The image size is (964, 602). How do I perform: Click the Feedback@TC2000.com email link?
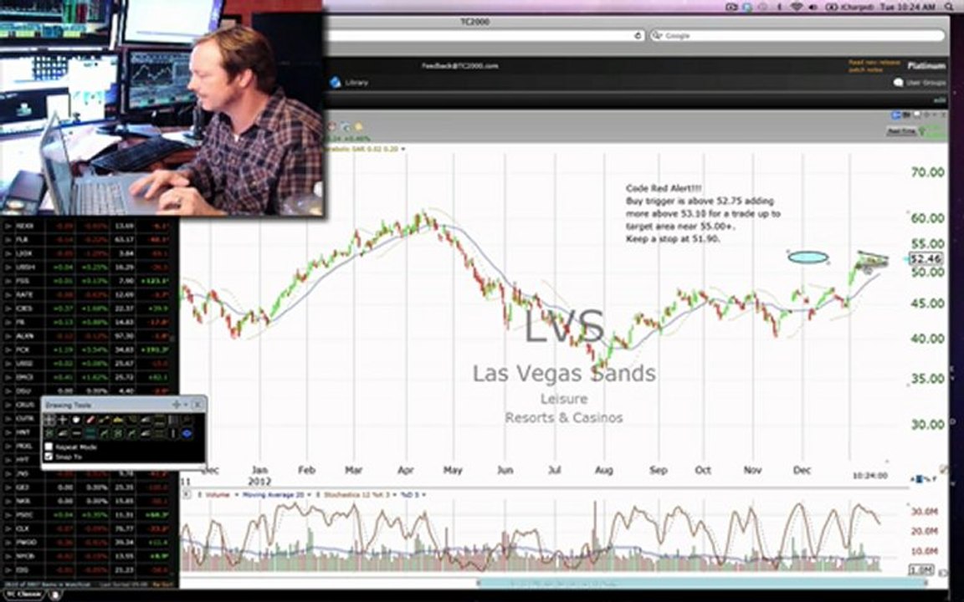click(460, 66)
